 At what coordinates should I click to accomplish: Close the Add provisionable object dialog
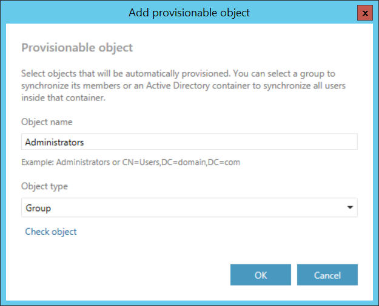(364, 13)
